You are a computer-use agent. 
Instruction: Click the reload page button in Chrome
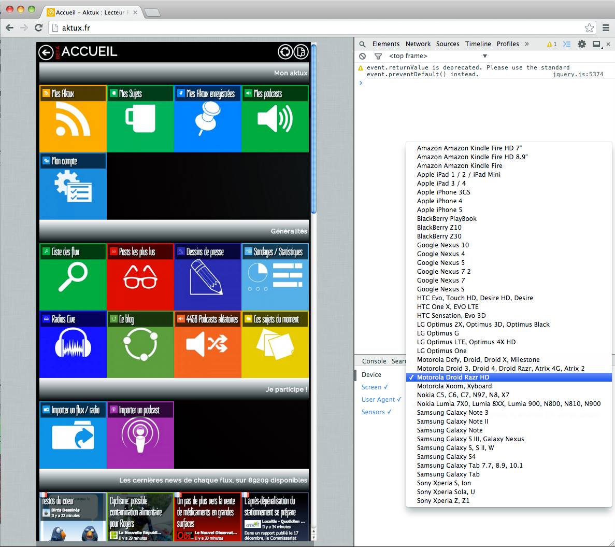pyautogui.click(x=38, y=28)
